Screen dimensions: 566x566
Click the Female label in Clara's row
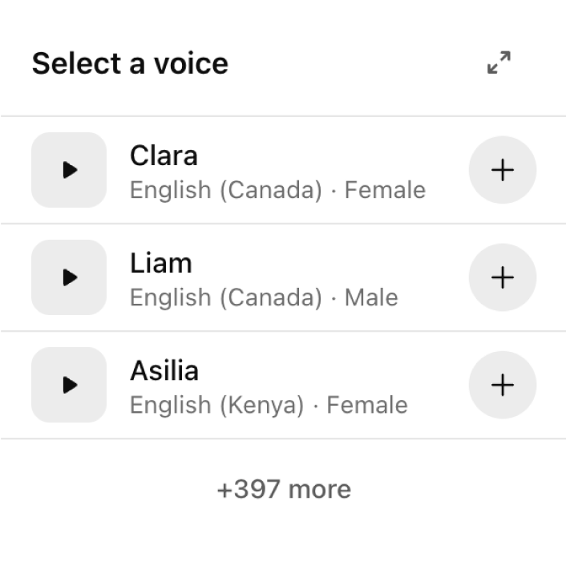385,190
